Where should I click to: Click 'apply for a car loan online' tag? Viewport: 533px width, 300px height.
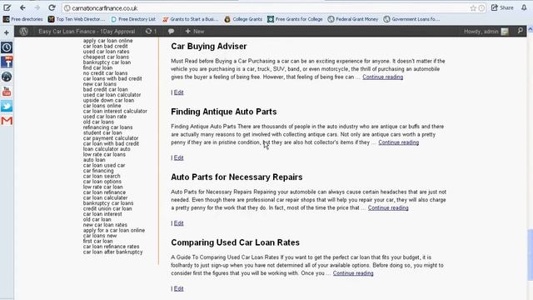(x=114, y=230)
